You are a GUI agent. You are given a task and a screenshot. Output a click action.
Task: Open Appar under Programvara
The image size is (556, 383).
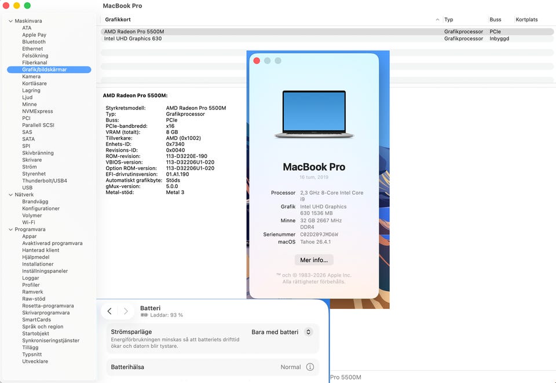[30, 236]
